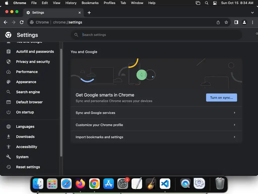Go to Appearance settings
The width and height of the screenshot is (258, 194).
(26, 82)
